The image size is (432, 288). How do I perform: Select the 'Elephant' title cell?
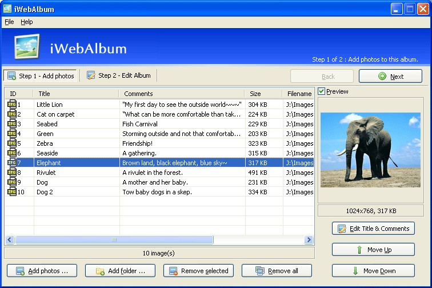49,163
